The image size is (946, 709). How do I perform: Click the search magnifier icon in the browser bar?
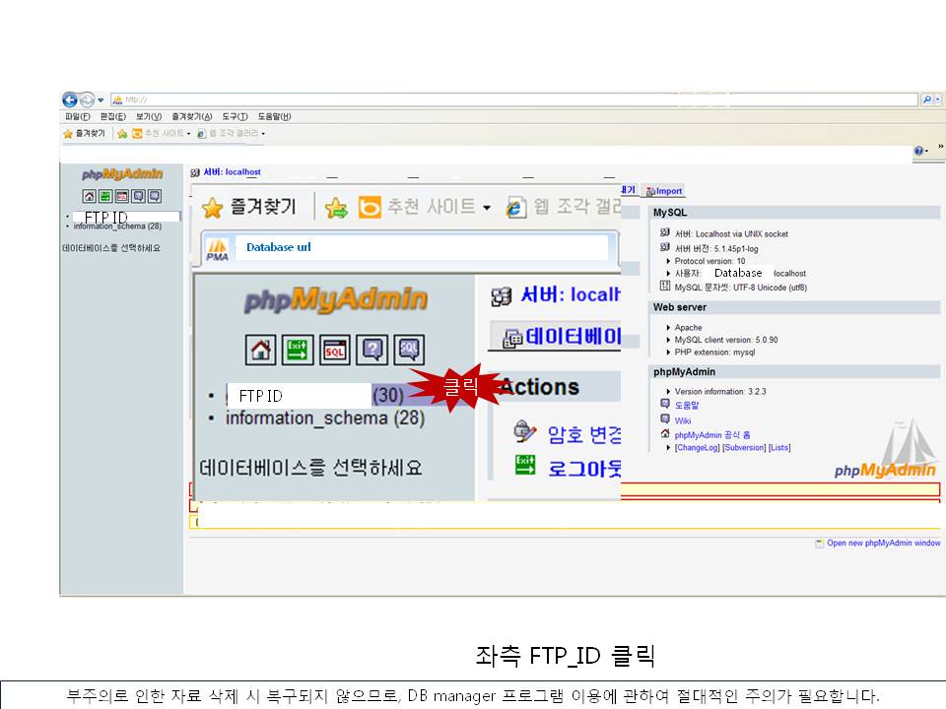tap(927, 99)
